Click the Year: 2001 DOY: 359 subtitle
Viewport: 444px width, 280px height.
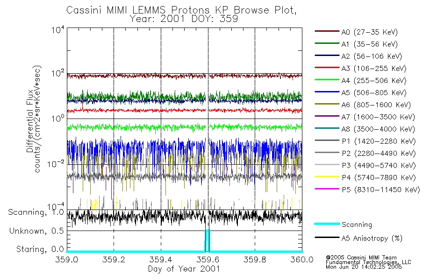[184, 19]
